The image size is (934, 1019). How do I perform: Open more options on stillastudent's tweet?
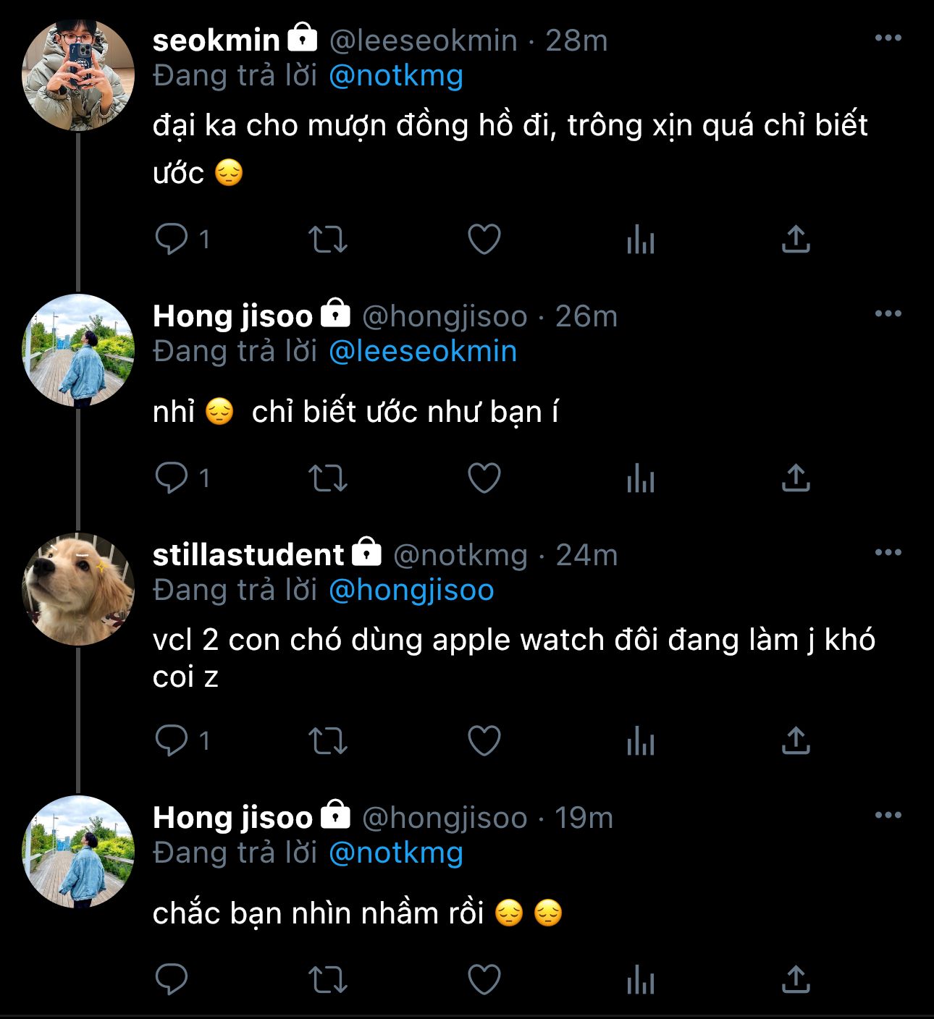tap(888, 553)
